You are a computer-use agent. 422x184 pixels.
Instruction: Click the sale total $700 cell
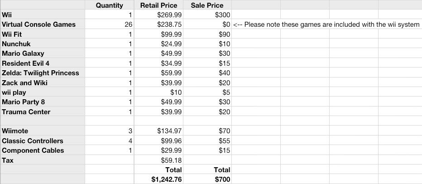[207, 179]
